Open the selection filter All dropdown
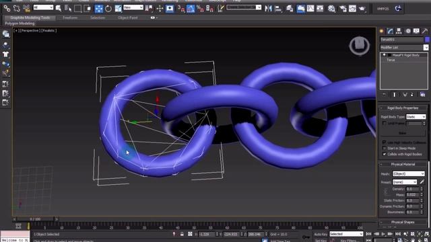 pos(43,7)
